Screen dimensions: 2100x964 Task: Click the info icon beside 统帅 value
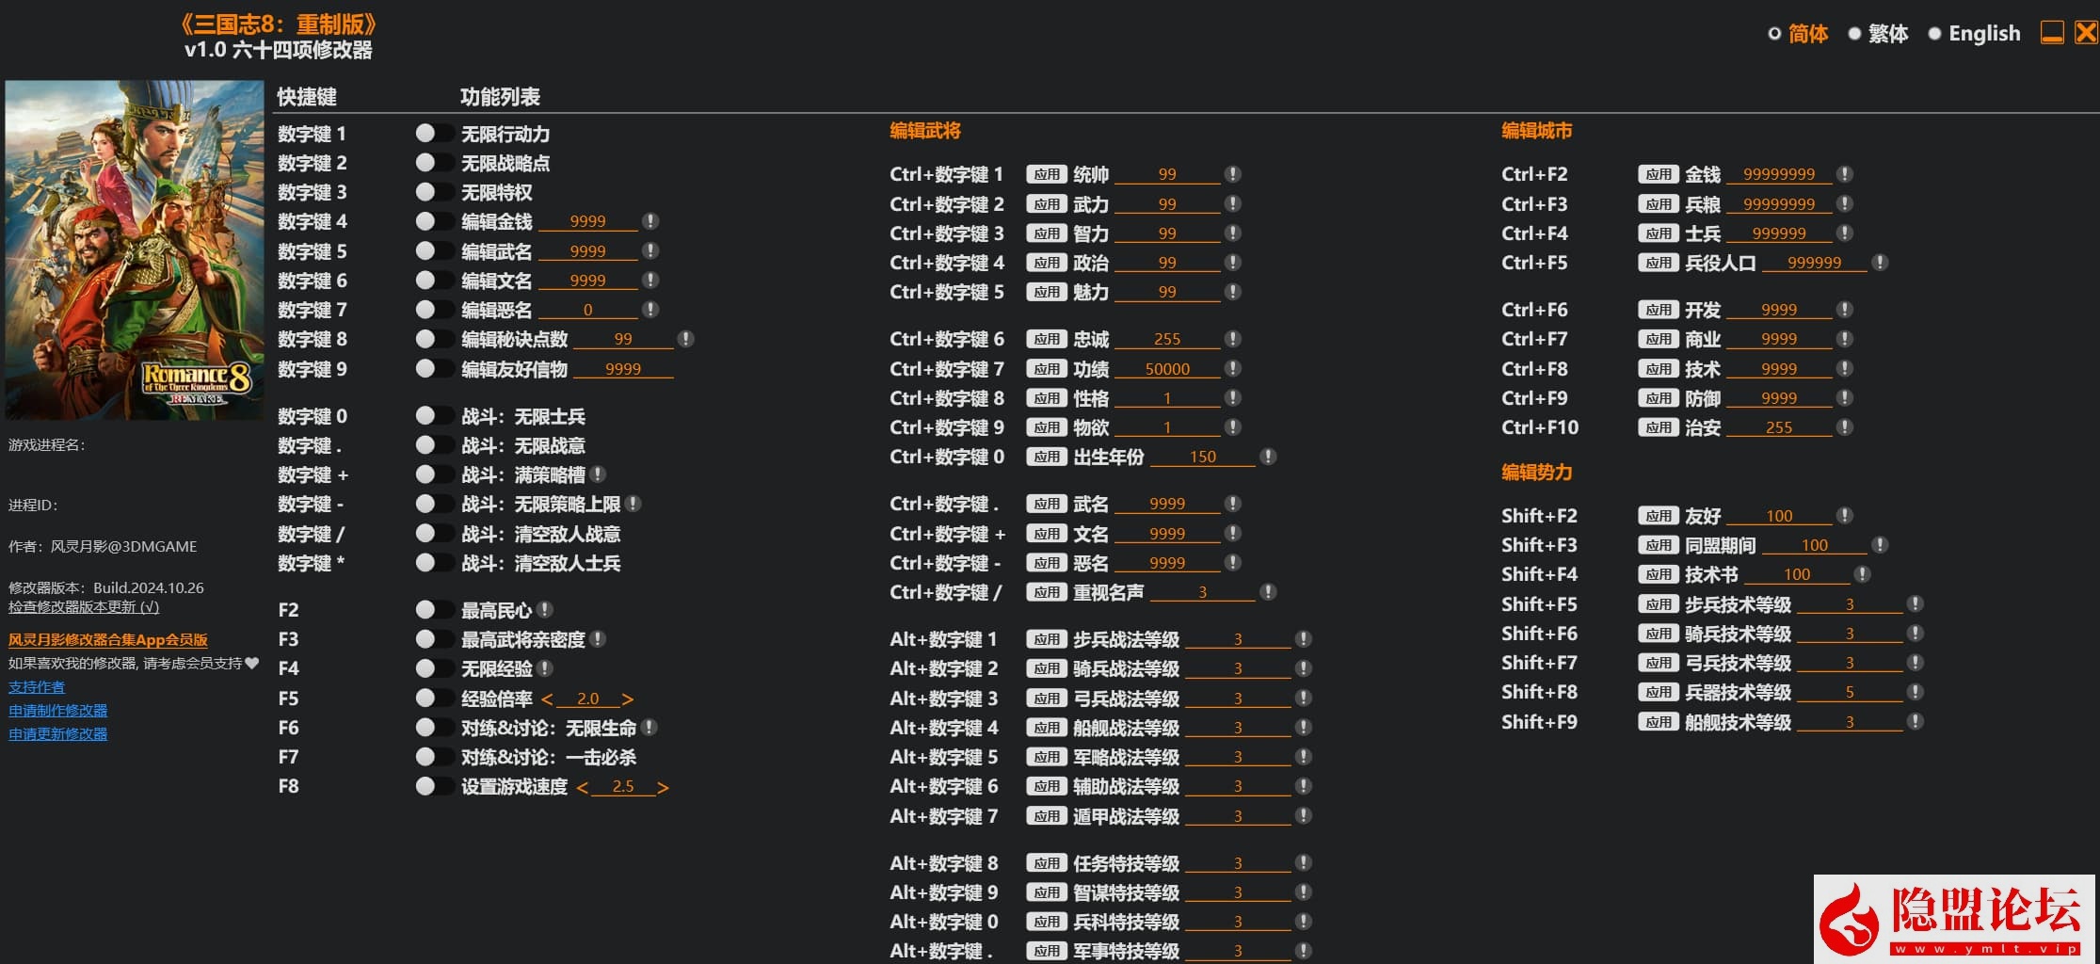pos(1232,174)
